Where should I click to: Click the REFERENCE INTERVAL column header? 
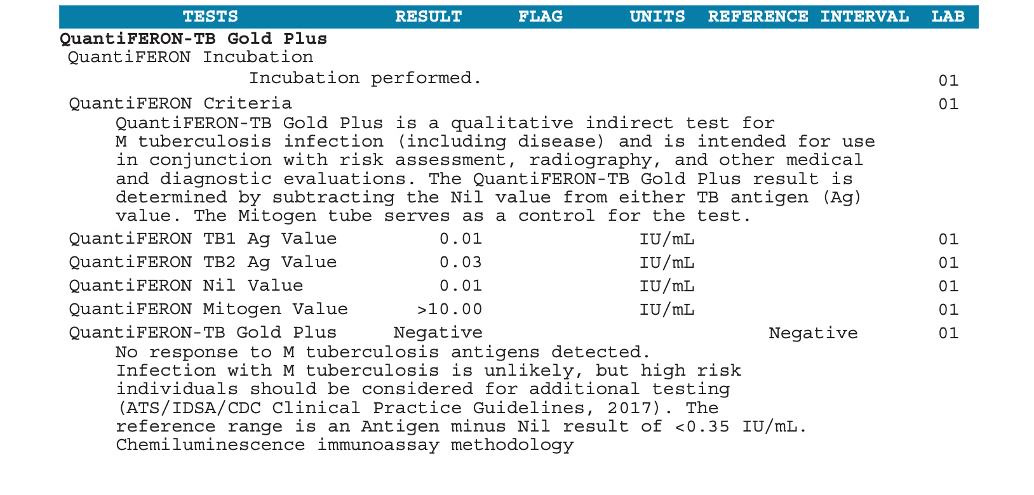coord(808,16)
